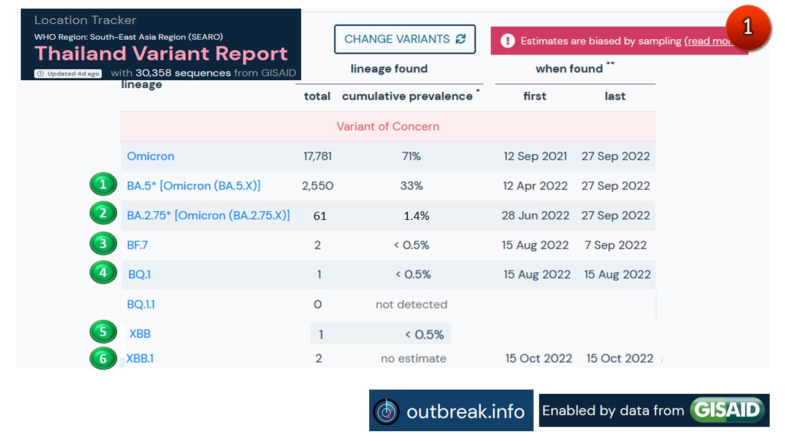
Task: Click green badge 6 beside XBB.1
Action: click(x=103, y=358)
